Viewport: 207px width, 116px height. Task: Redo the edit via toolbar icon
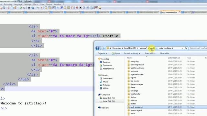[x=24, y=8]
